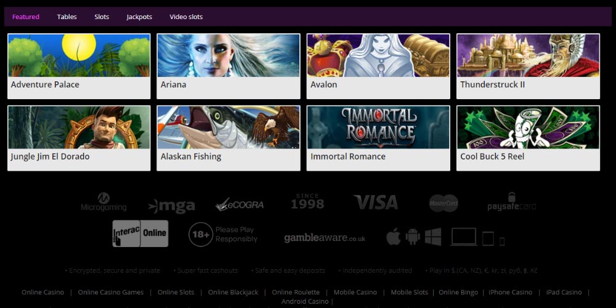Open the Jackpots tab

[x=139, y=17]
